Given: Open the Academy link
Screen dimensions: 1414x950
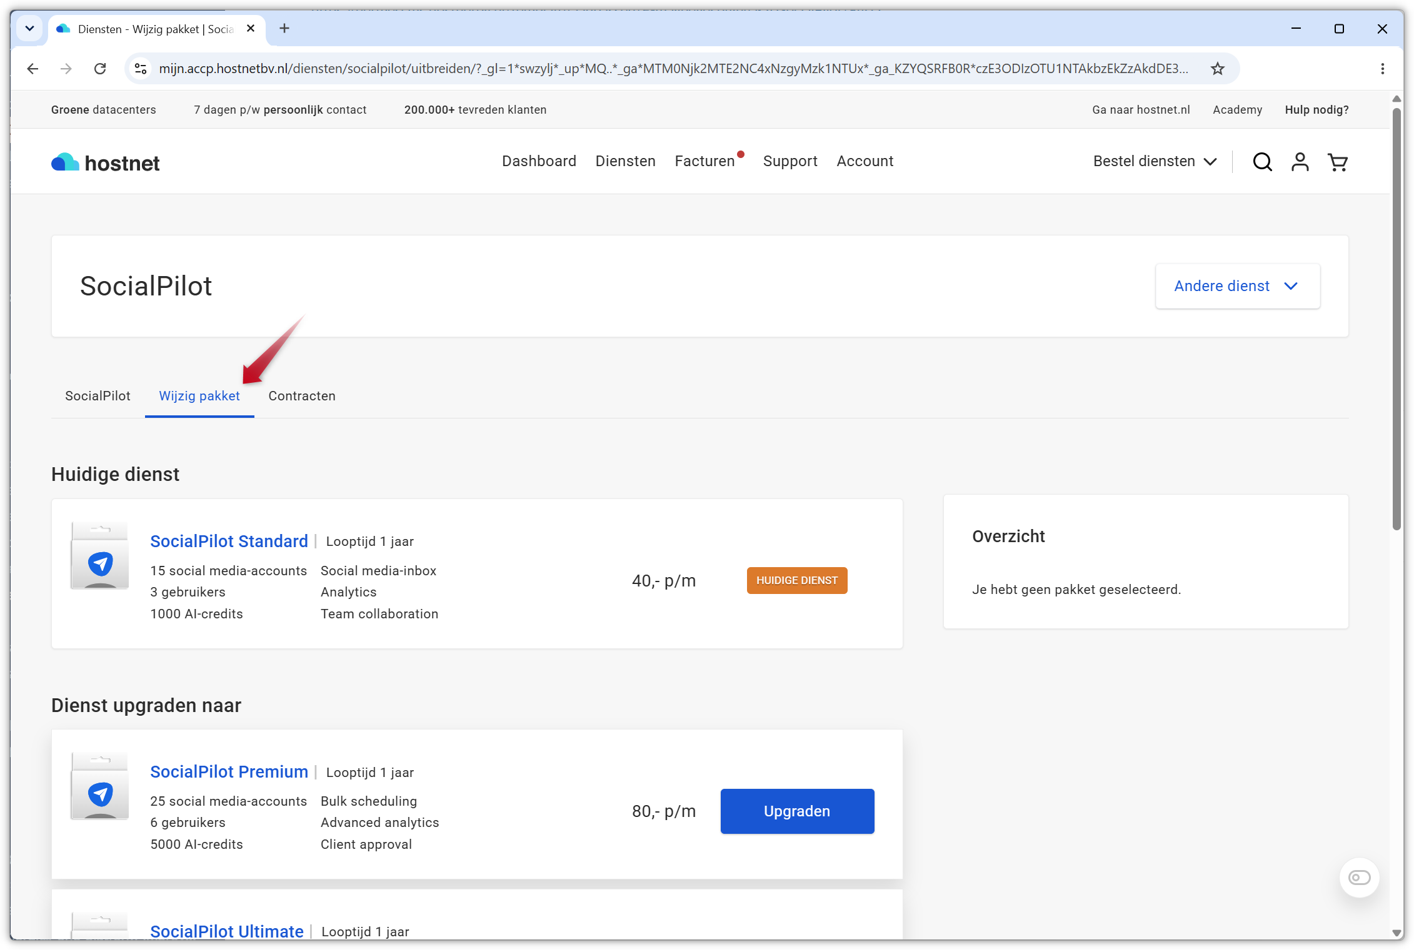Looking at the screenshot, I should click(1237, 110).
